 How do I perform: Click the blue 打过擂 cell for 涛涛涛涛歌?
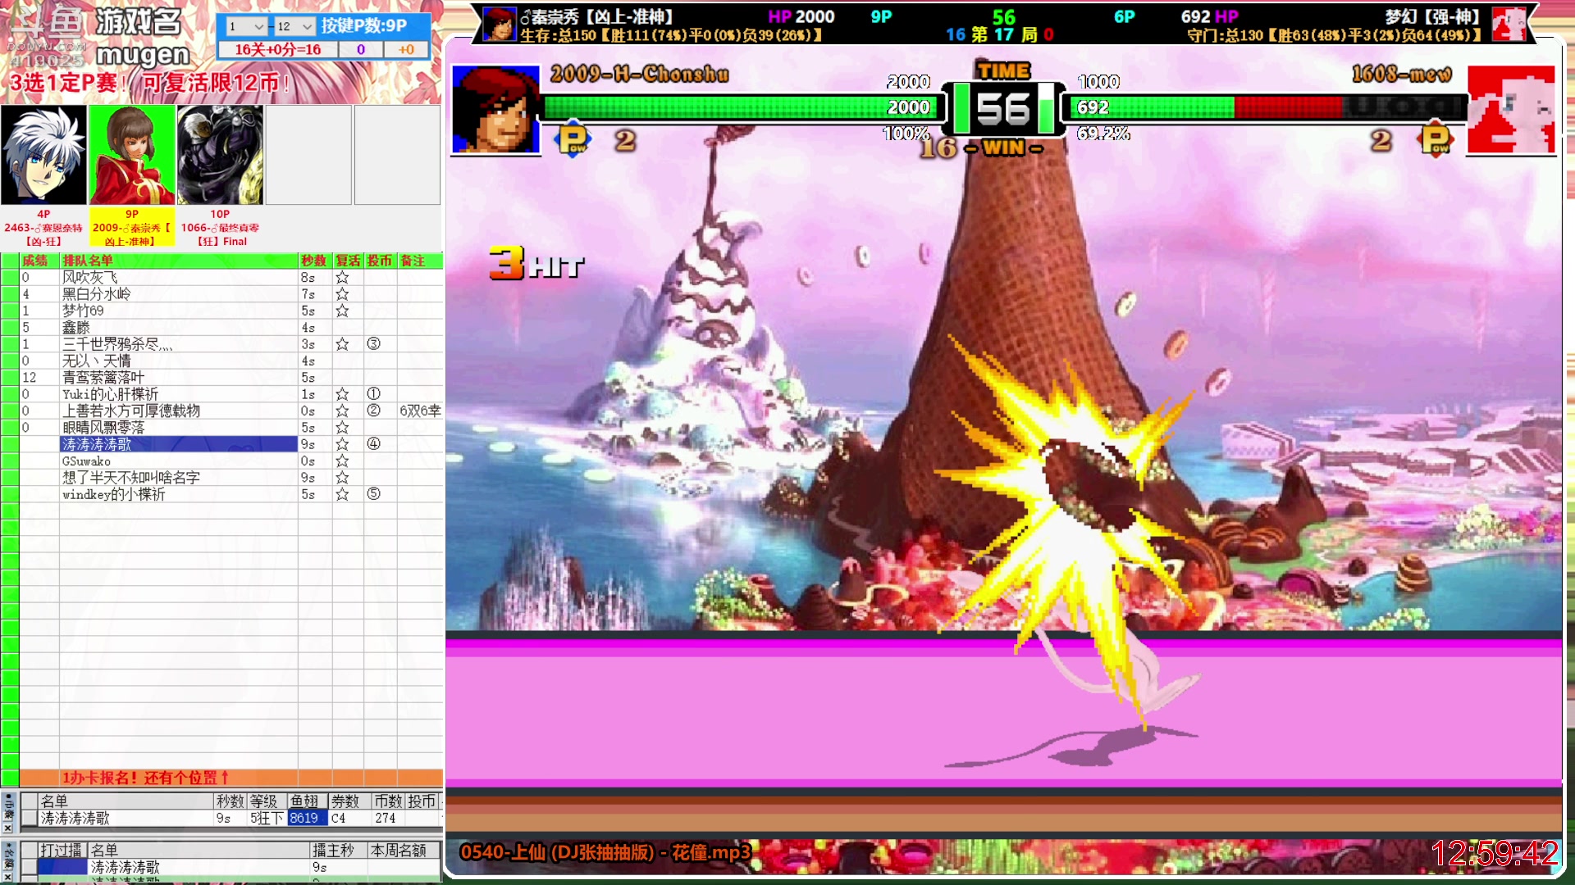click(x=62, y=867)
